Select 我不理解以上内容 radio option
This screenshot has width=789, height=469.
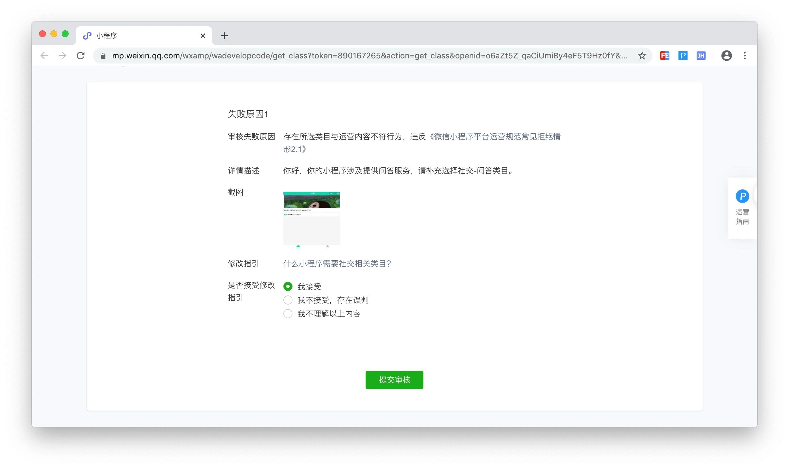[288, 314]
